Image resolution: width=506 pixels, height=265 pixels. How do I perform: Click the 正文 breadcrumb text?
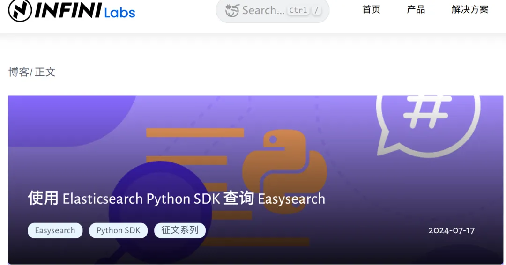[x=45, y=72]
